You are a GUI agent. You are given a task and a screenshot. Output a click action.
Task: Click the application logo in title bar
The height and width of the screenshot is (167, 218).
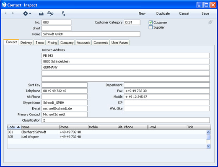[x=4, y=5]
